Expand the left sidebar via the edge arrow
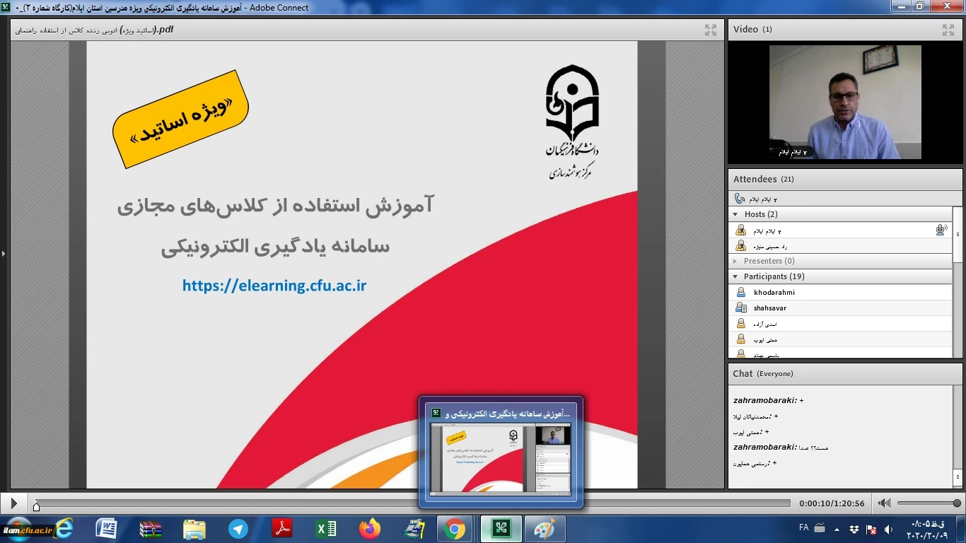 pos(4,253)
